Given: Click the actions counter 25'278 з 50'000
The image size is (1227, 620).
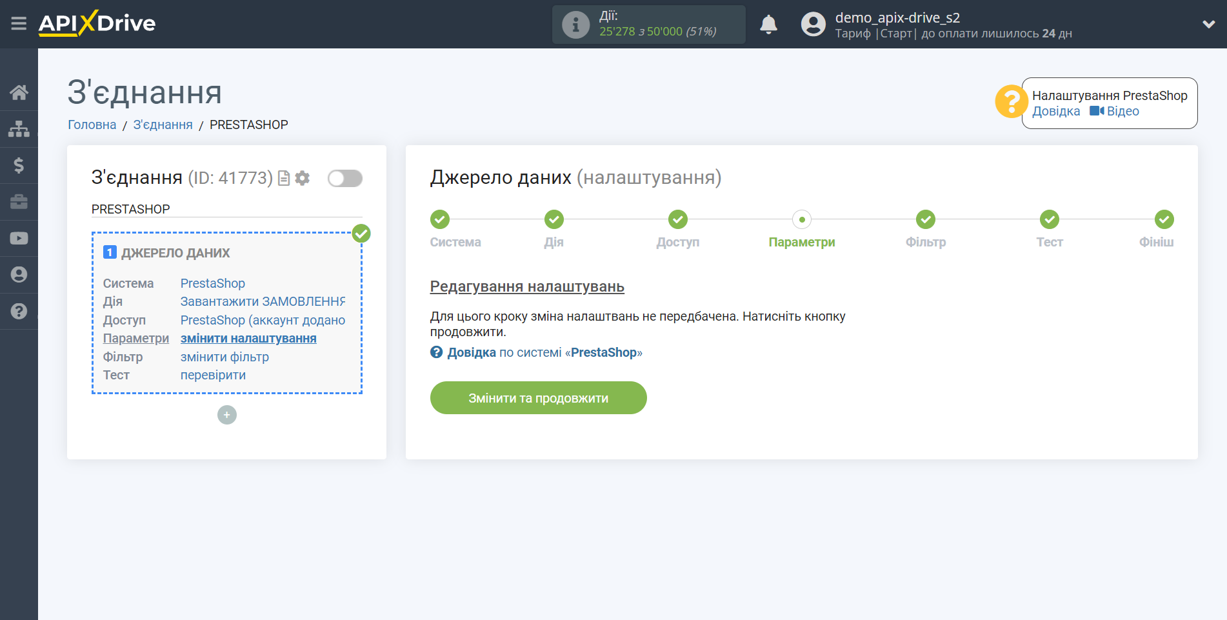Looking at the screenshot, I should (657, 31).
